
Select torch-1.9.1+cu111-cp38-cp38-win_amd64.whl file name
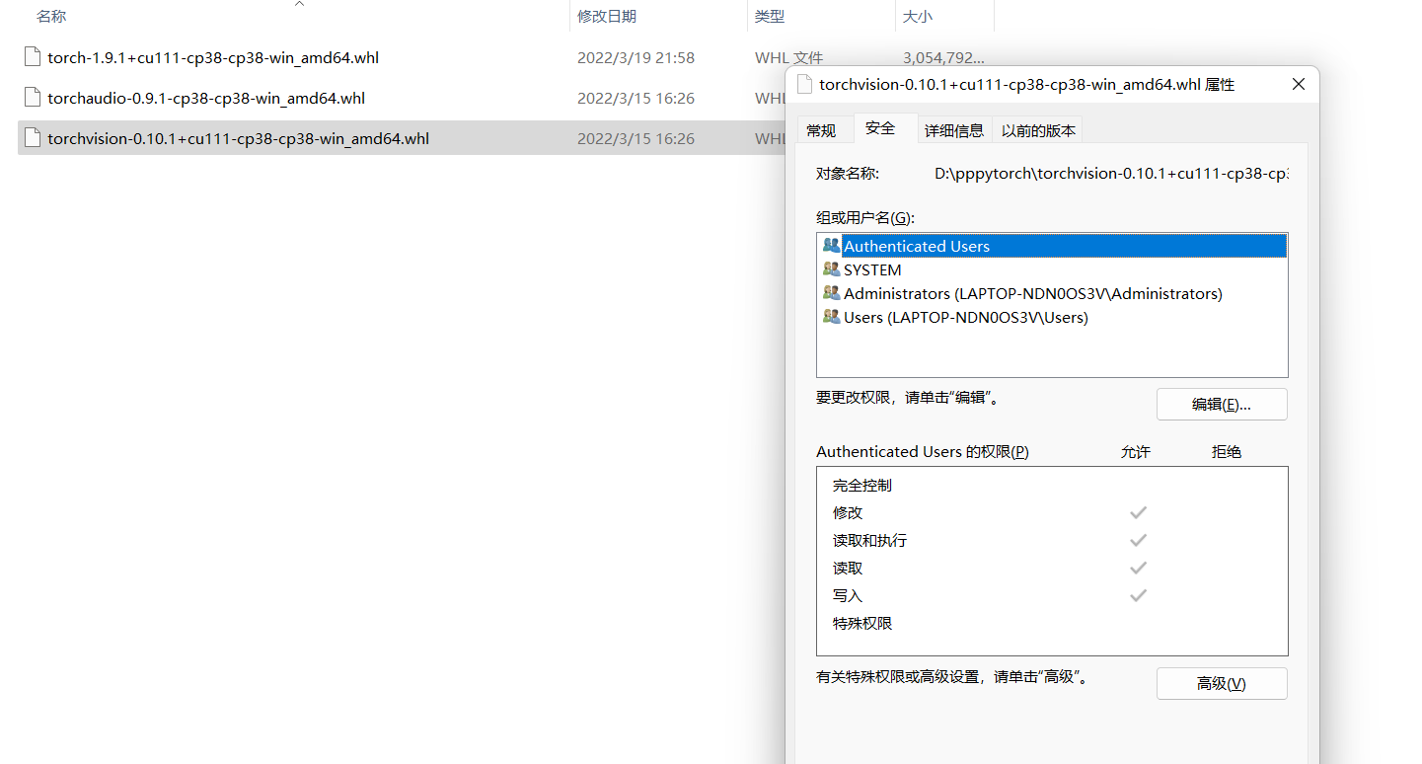pos(213,57)
